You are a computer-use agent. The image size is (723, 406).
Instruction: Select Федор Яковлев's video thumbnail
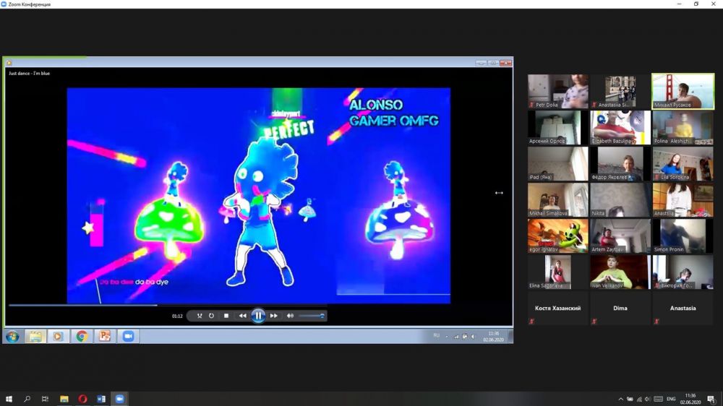[x=620, y=163]
